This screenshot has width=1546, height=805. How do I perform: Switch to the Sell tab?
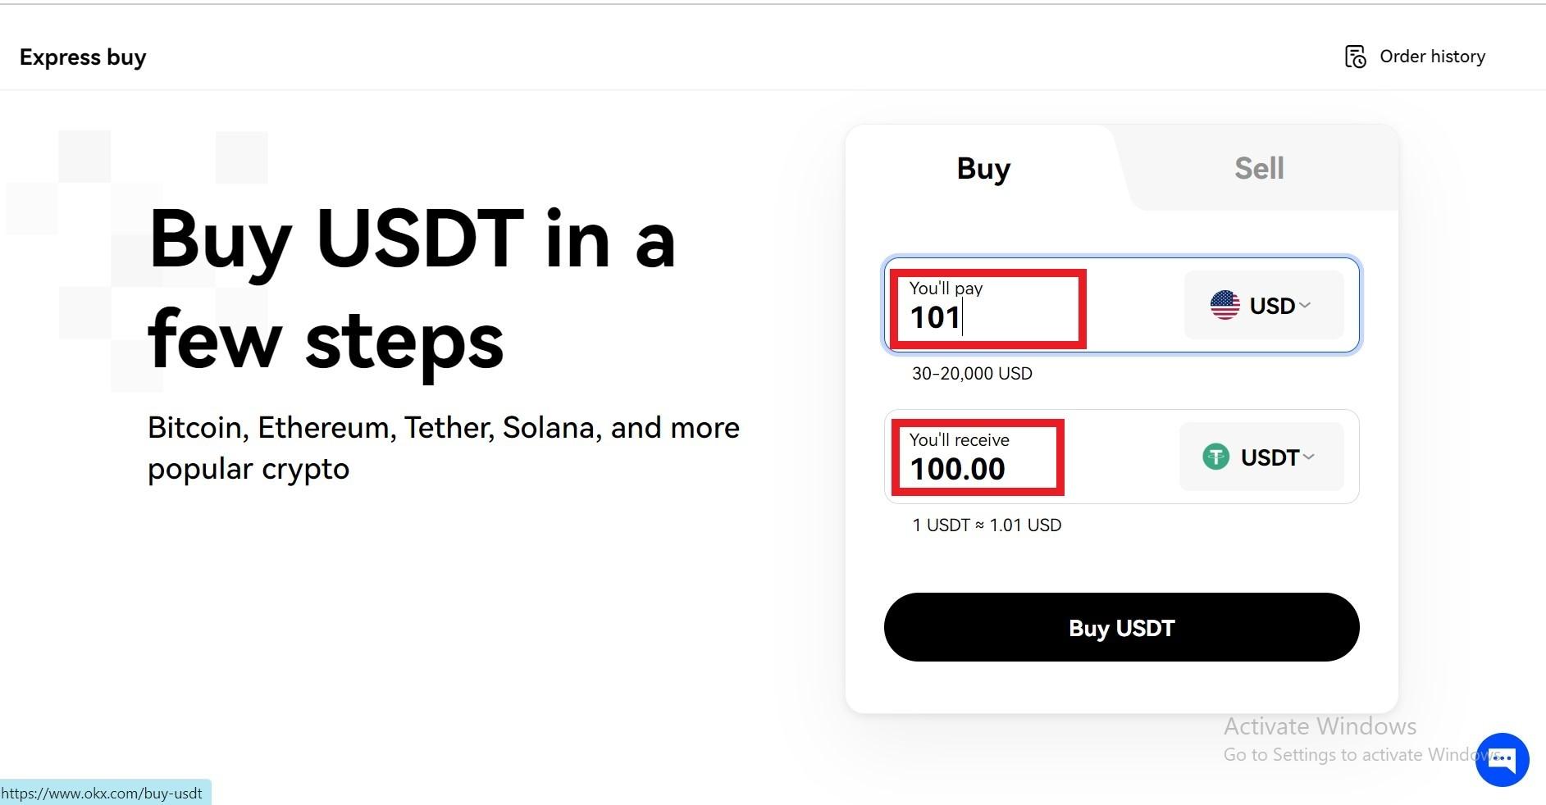coord(1259,168)
